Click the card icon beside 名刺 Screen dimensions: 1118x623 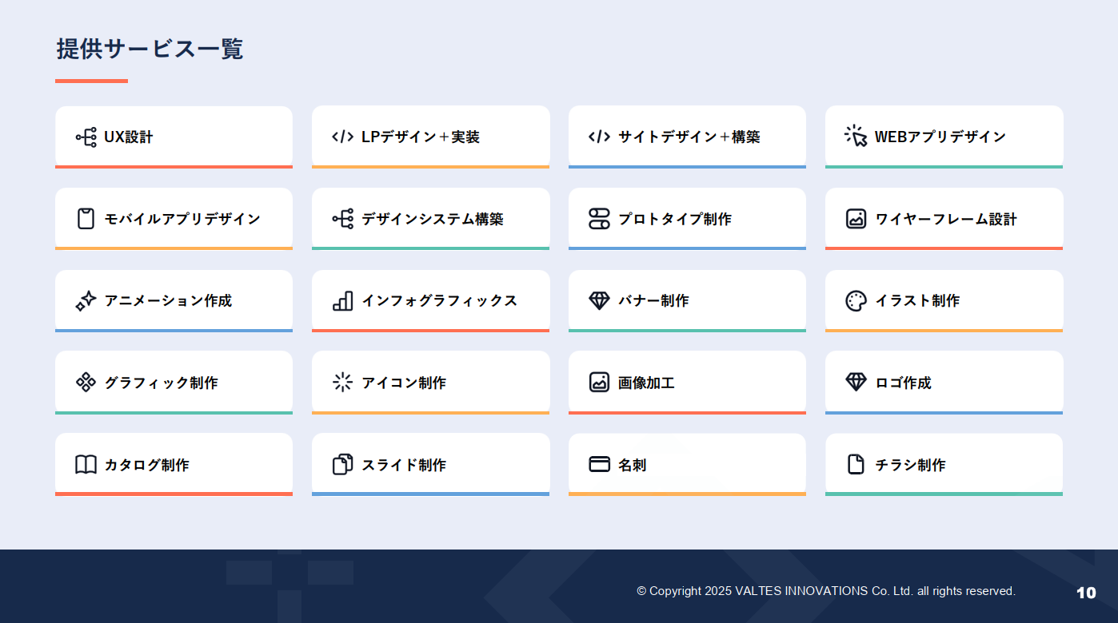(599, 465)
